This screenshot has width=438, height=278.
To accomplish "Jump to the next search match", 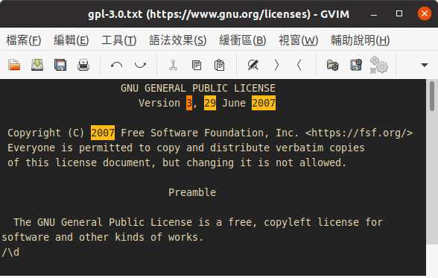I will click(276, 65).
